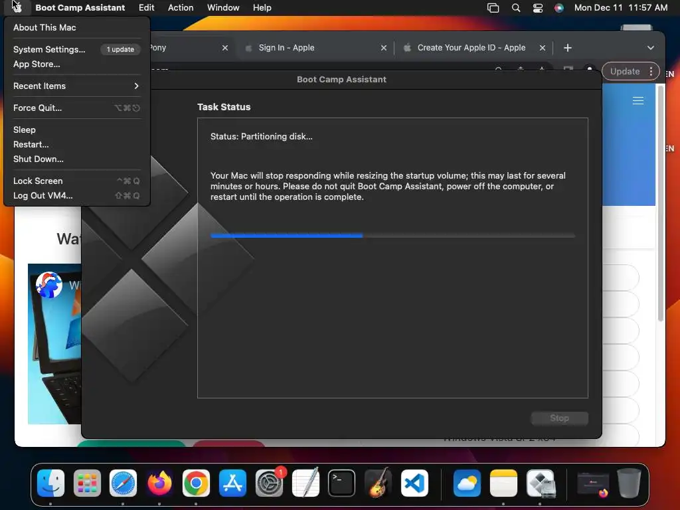Image resolution: width=680 pixels, height=510 pixels.
Task: Click the Chrome page vertical scrollbar
Action: 661,204
